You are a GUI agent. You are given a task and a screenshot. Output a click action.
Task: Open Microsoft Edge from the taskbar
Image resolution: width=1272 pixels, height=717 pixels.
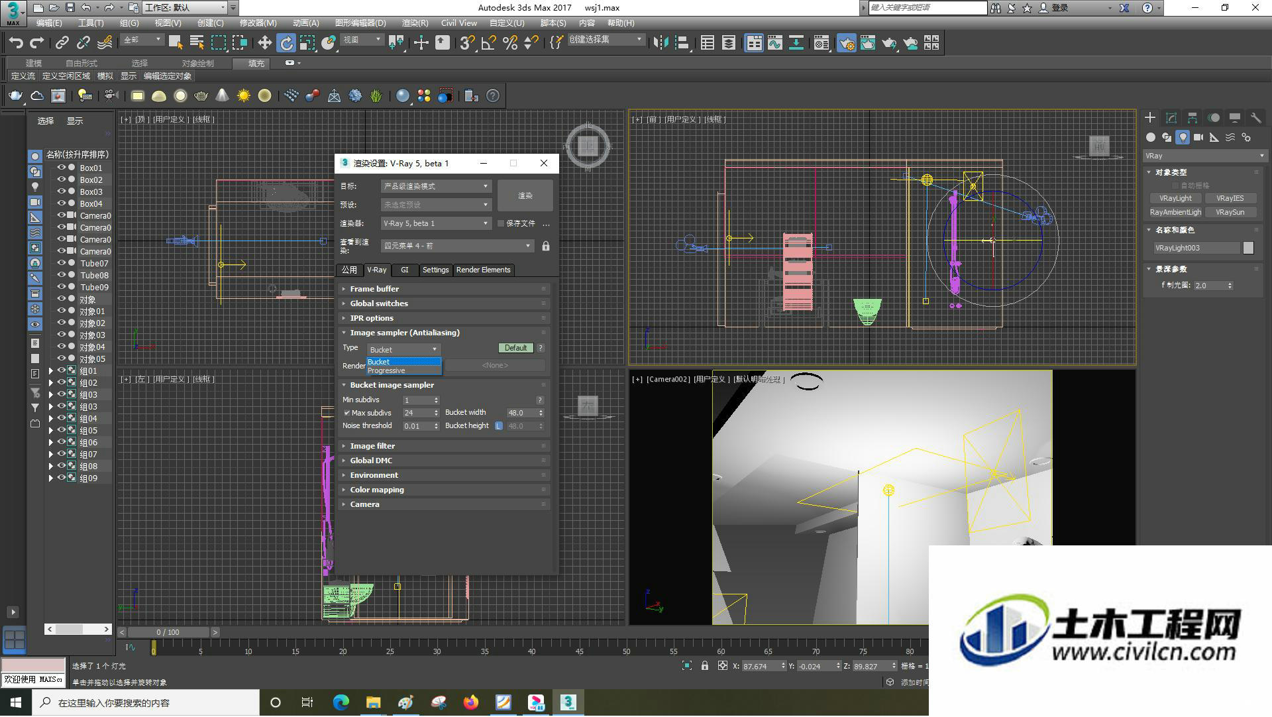tap(341, 702)
